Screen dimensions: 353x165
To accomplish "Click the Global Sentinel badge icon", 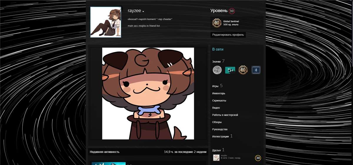I will pos(217,23).
